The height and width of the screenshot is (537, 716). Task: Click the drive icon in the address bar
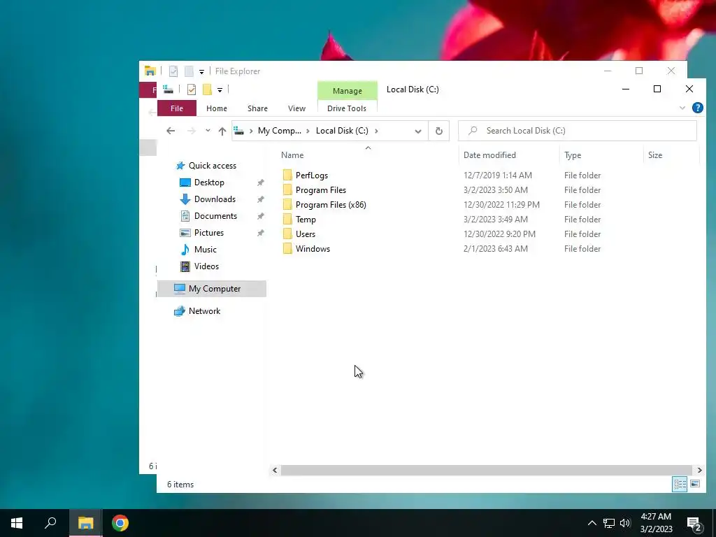pos(239,131)
